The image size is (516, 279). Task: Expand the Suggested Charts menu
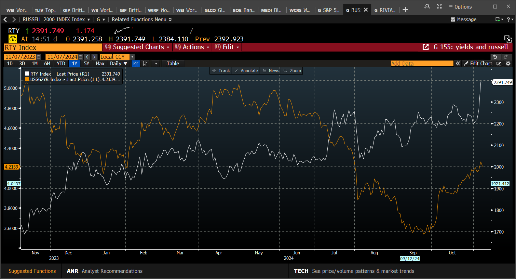[x=137, y=47]
